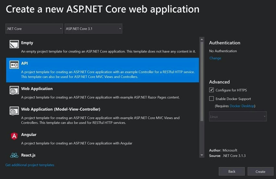Viewport: 276px width, 179px height.
Task: Click Get additional project templates link
Action: tap(30, 165)
